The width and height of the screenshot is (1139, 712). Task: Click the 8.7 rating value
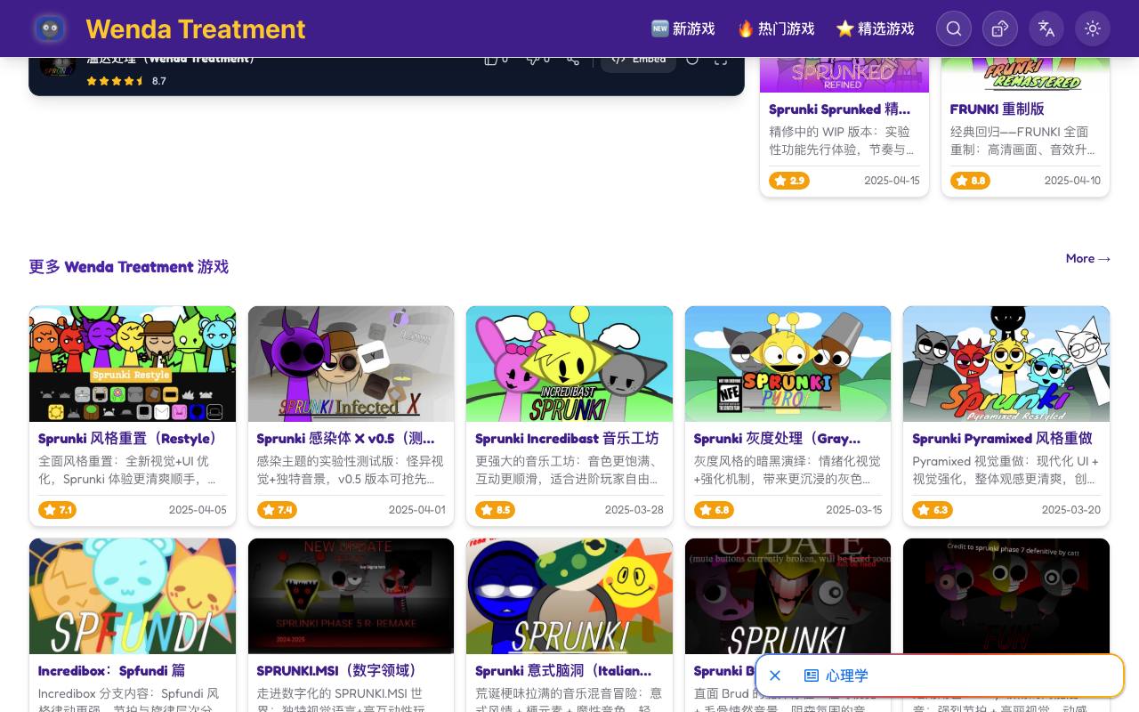tap(159, 81)
